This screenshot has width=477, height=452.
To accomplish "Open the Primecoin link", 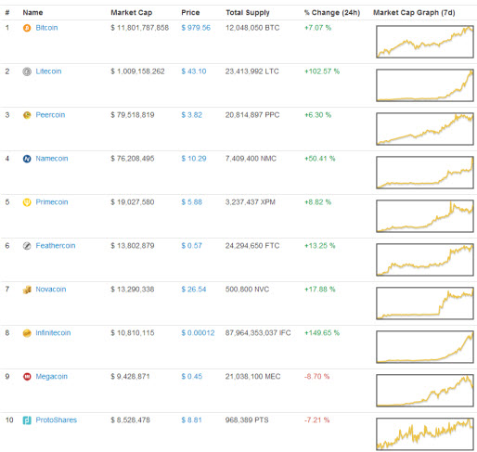I will (x=52, y=202).
